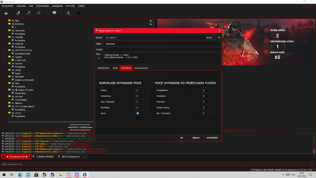The image size is (316, 178).
Task: Increase the Usuń power value
Action: (143, 113)
